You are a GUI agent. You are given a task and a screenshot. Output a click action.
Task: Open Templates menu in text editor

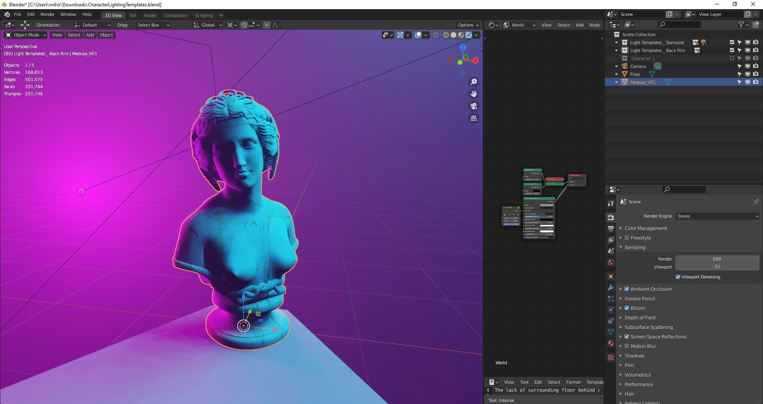pos(595,382)
